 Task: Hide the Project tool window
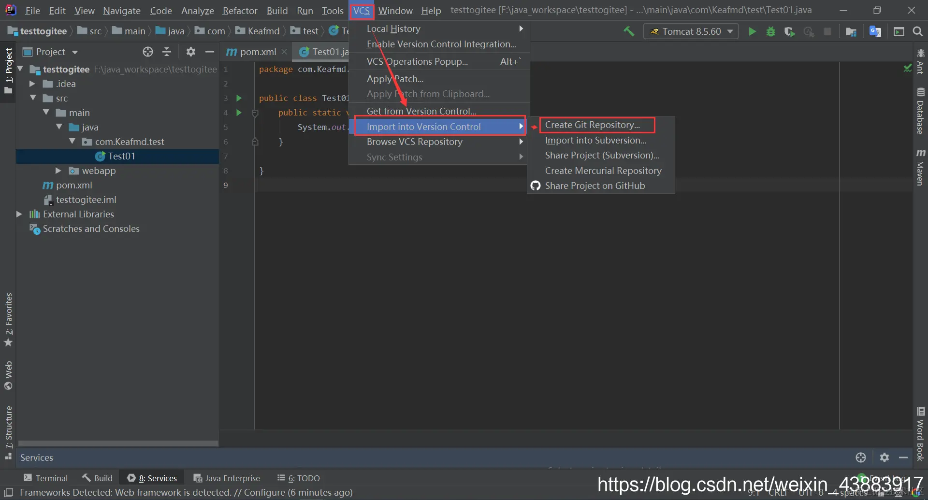210,52
